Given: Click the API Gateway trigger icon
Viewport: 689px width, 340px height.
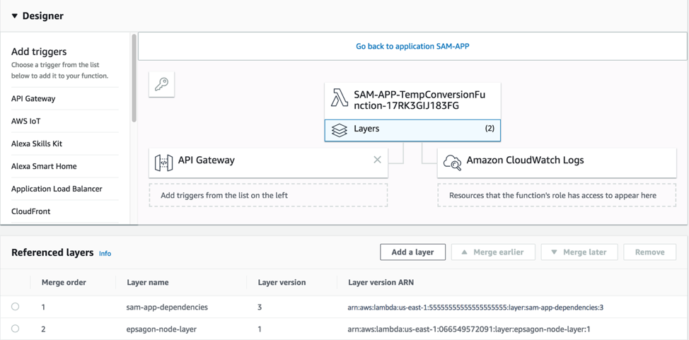Looking at the screenshot, I should [163, 163].
